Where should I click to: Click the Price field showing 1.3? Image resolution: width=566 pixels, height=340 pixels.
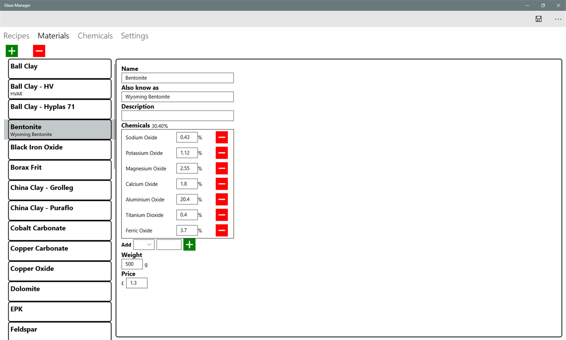[x=136, y=283]
